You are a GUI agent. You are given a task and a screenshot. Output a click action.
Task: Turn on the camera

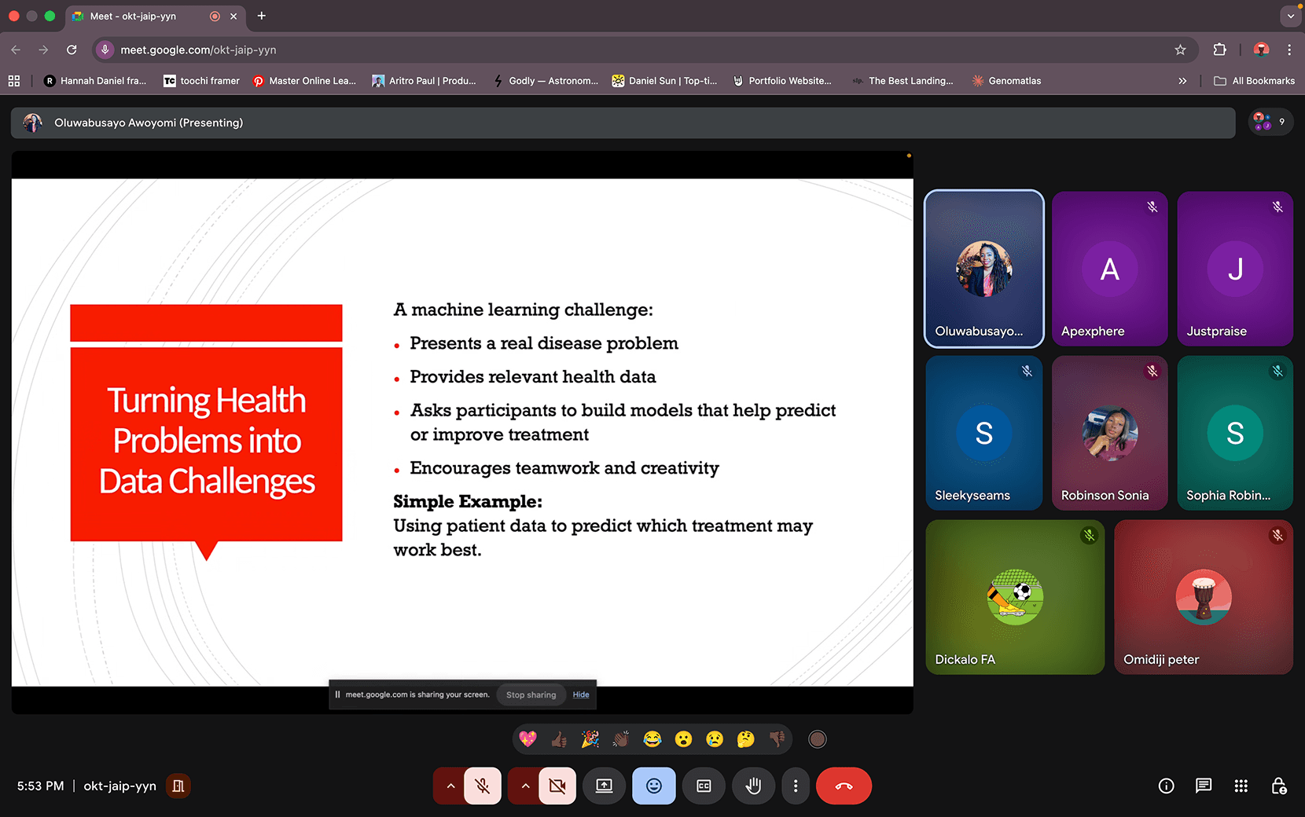point(557,786)
